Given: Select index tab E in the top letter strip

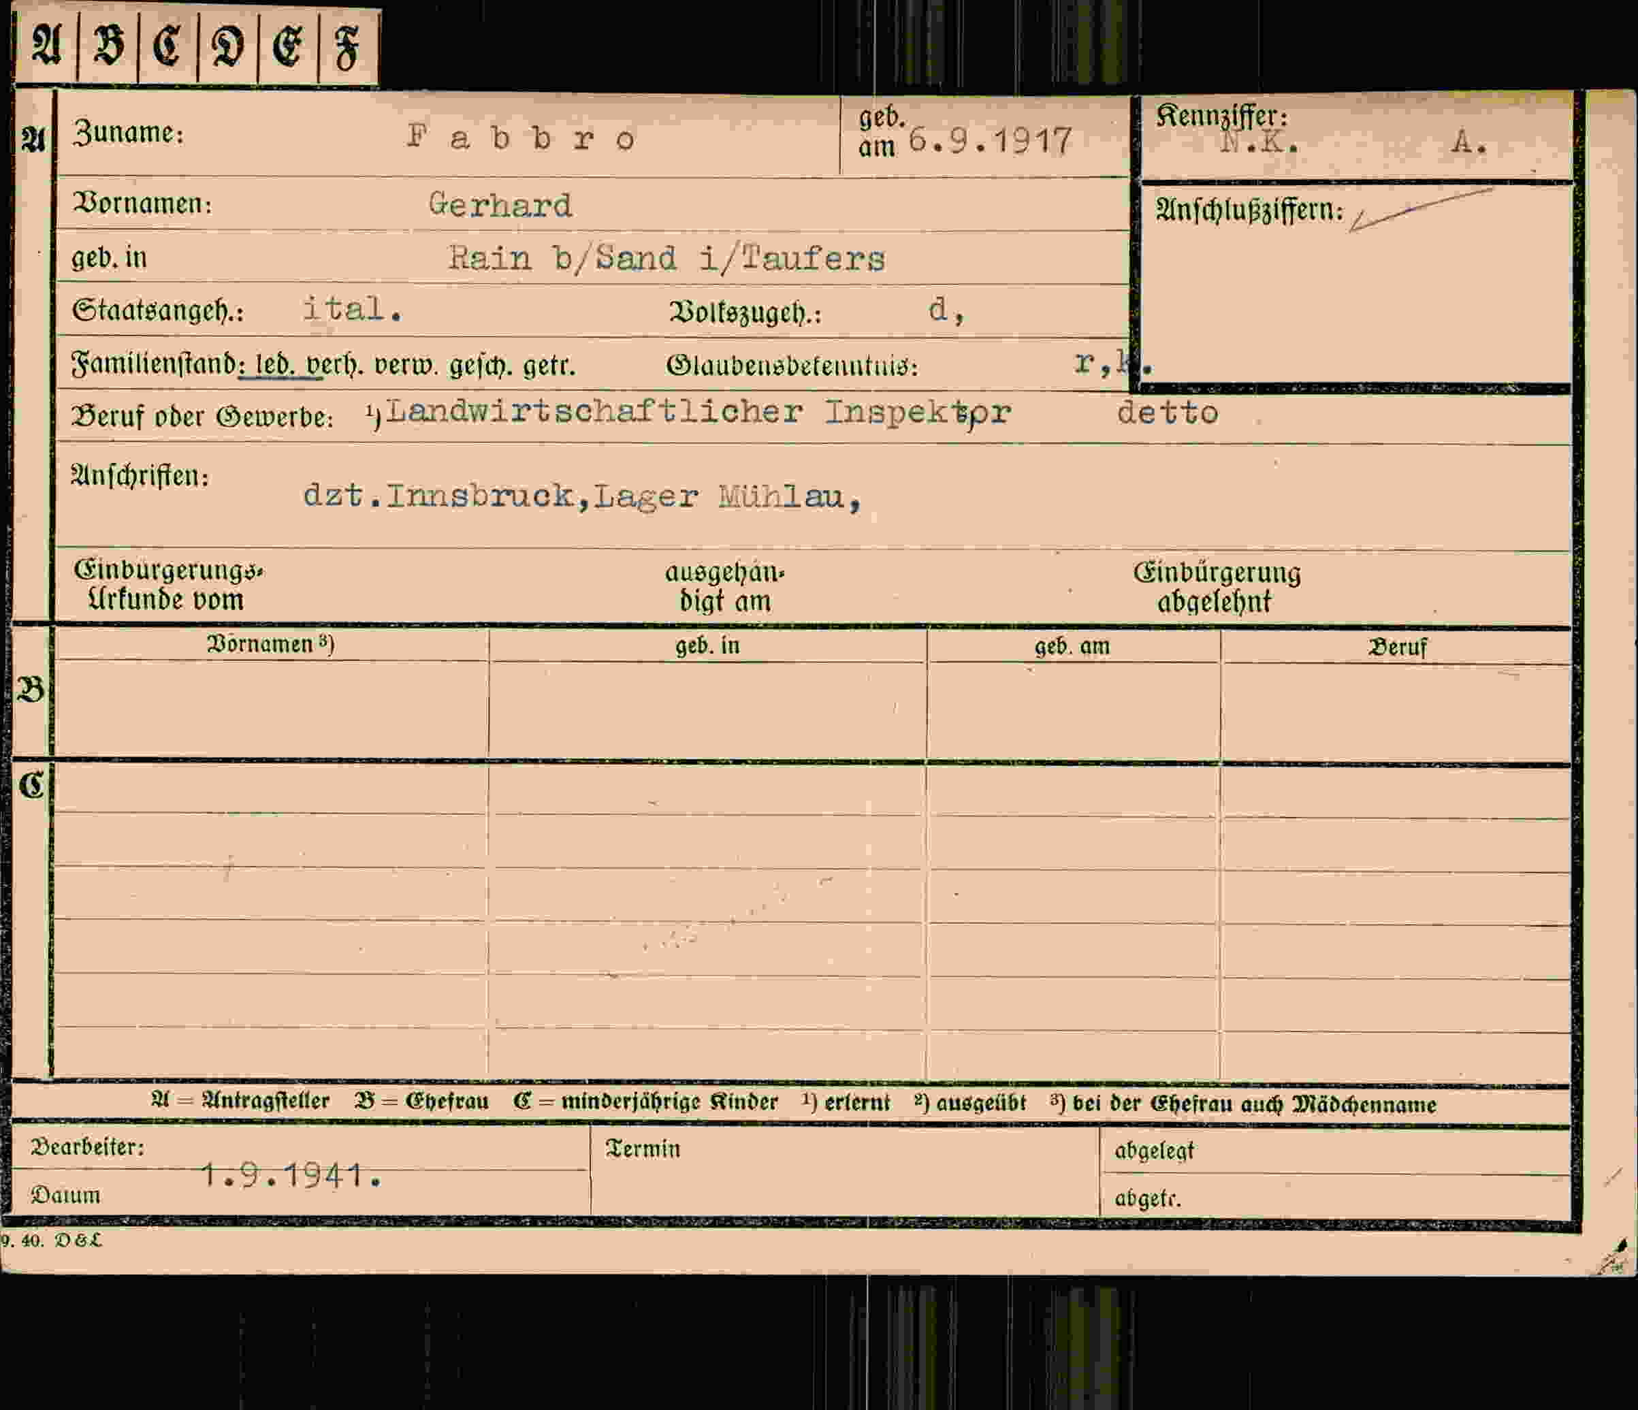Looking at the screenshot, I should [x=288, y=46].
